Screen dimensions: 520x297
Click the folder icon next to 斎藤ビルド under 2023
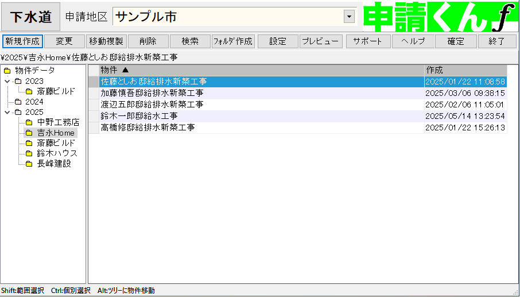point(29,91)
